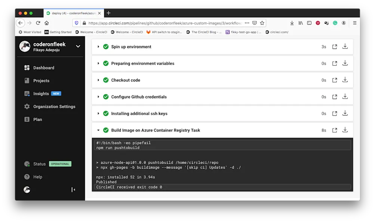Image resolution: width=375 pixels, height=222 pixels.
Task: Download Configure Github credentials output
Action: 345,96
